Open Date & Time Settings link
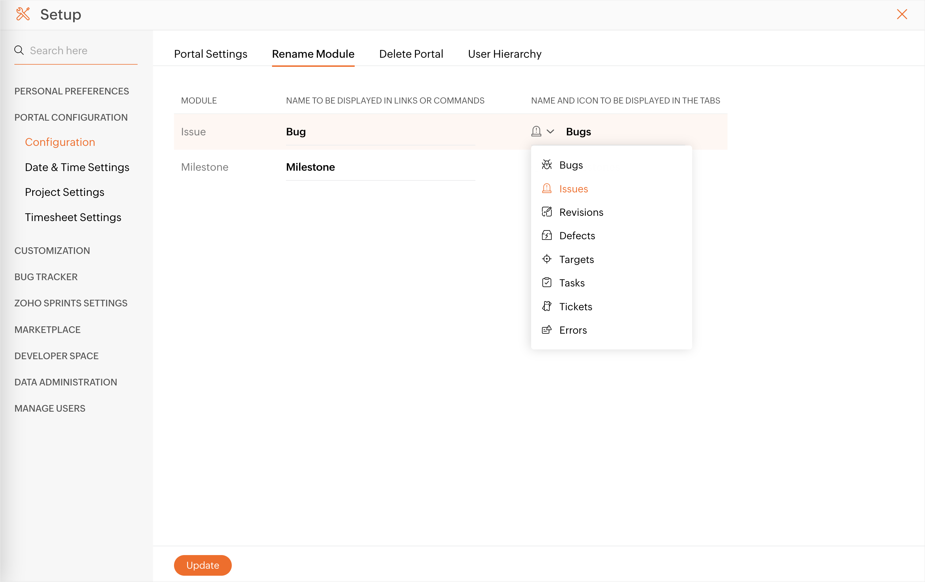Viewport: 925px width, 582px height. pyautogui.click(x=77, y=167)
